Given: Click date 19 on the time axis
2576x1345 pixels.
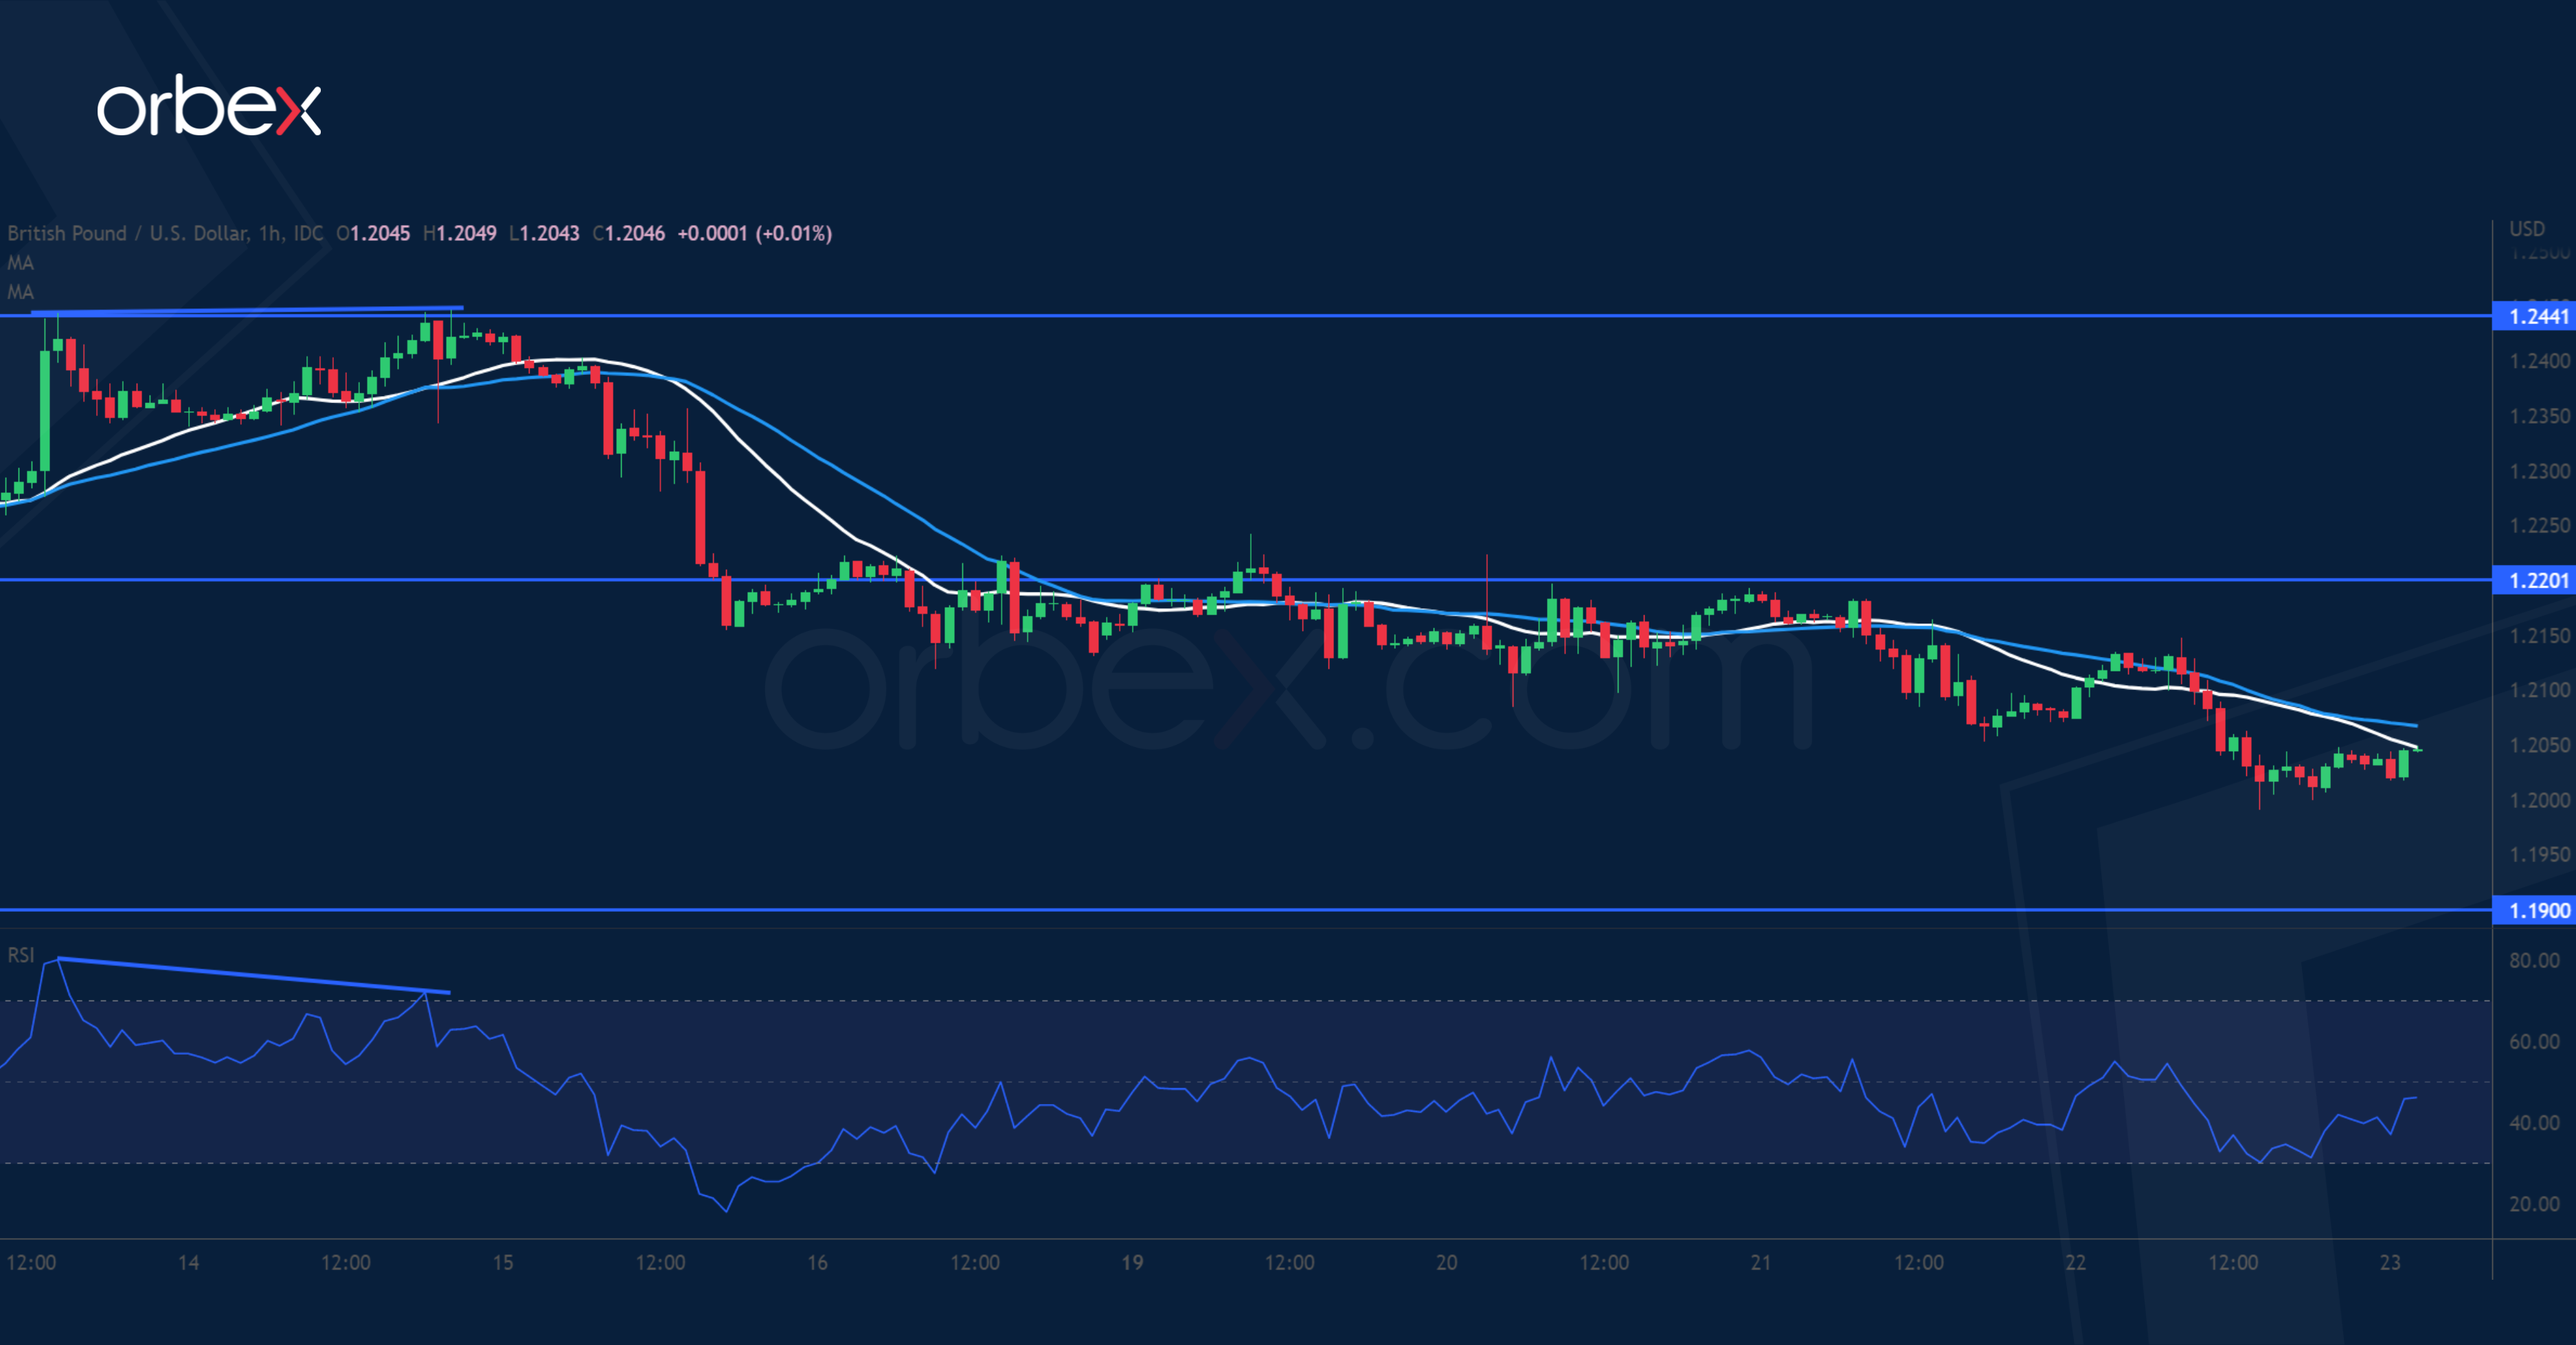Looking at the screenshot, I should coord(1132,1262).
